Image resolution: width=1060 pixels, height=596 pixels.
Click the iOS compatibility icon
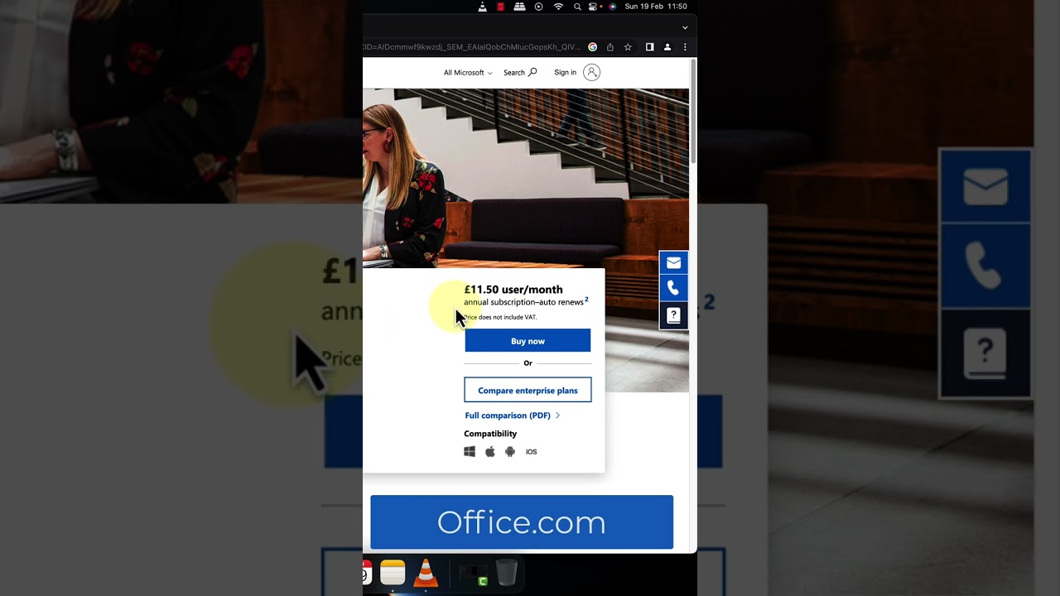pos(532,452)
